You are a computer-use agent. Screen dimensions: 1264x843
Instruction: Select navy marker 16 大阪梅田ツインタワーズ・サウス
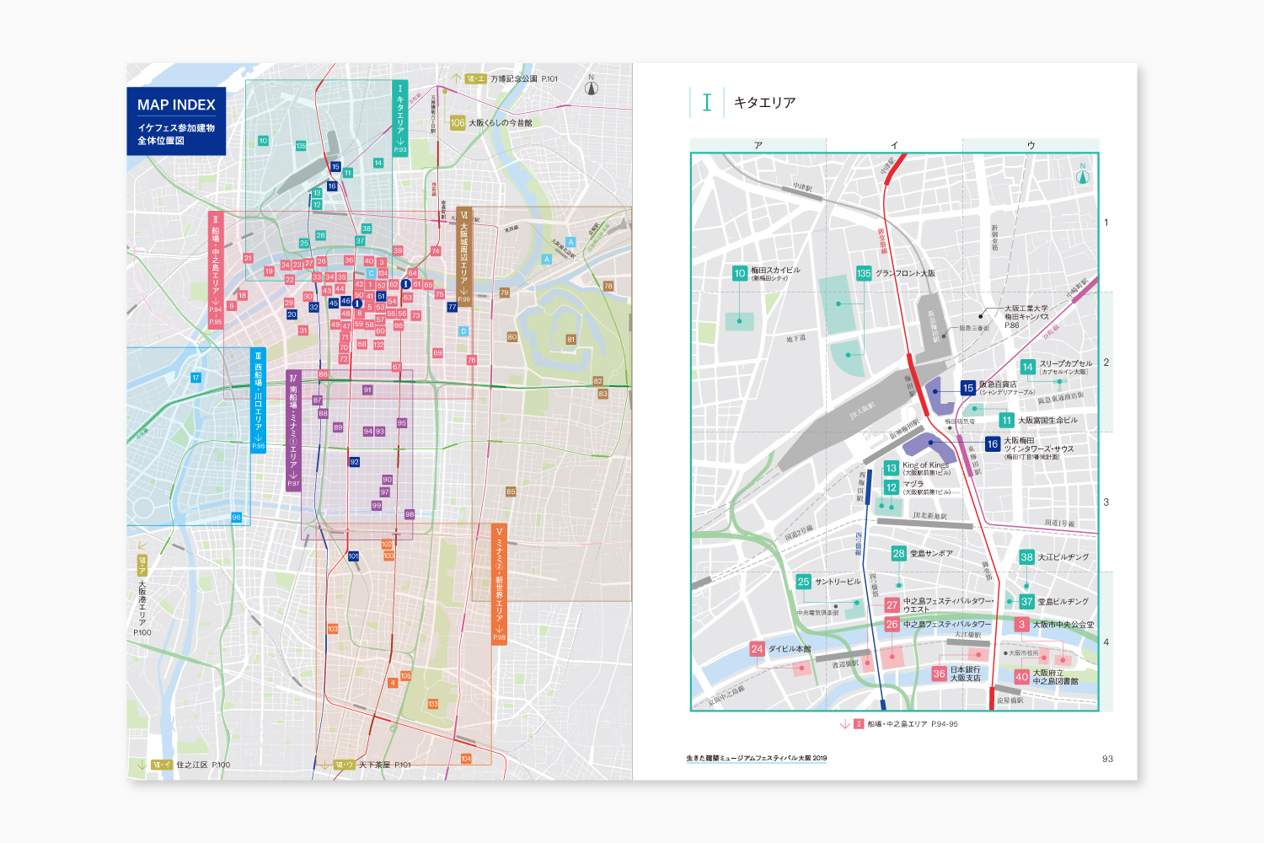pos(993,443)
